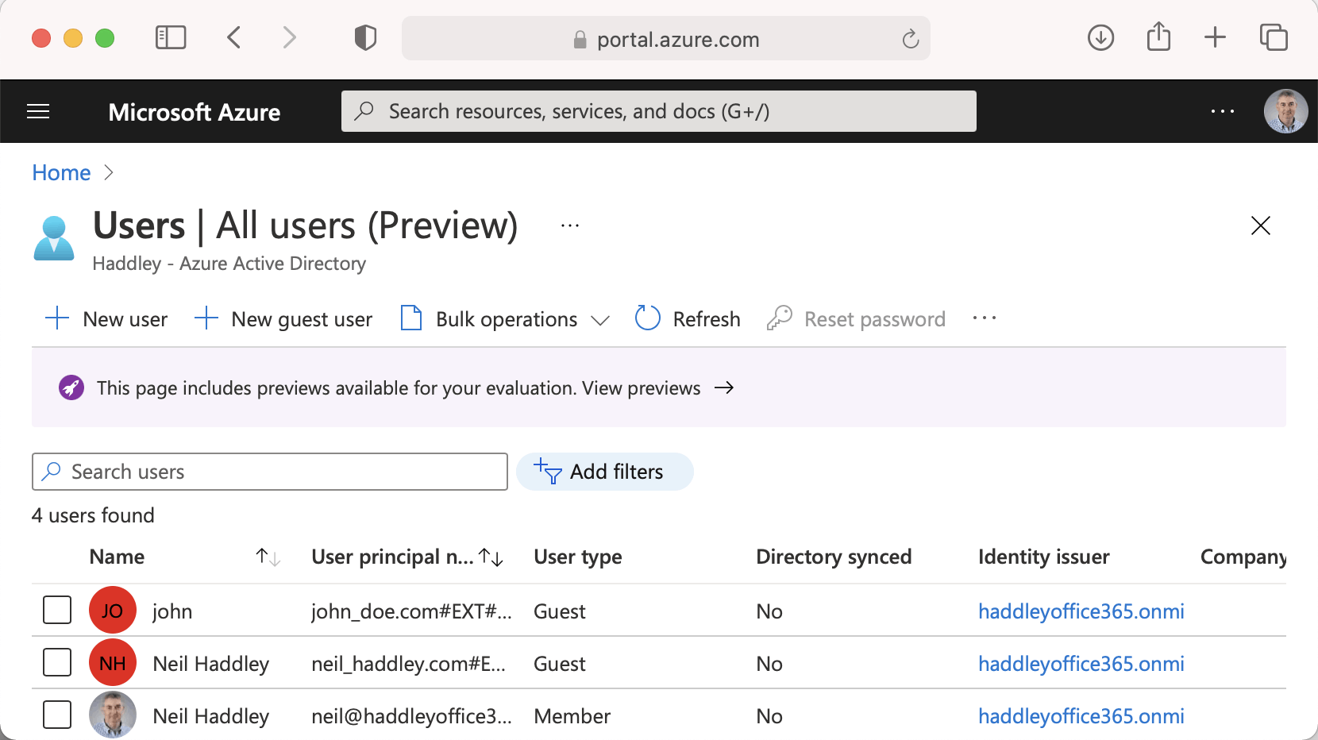Click the Safari share icon
The width and height of the screenshot is (1318, 740).
click(1158, 37)
